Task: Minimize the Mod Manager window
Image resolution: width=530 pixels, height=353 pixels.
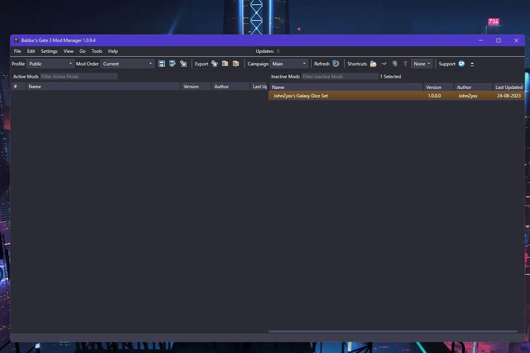Action: coord(481,40)
